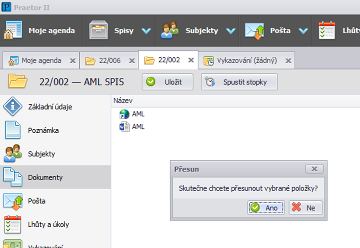Select Lhůty a úkoly in sidebar

coord(48,224)
